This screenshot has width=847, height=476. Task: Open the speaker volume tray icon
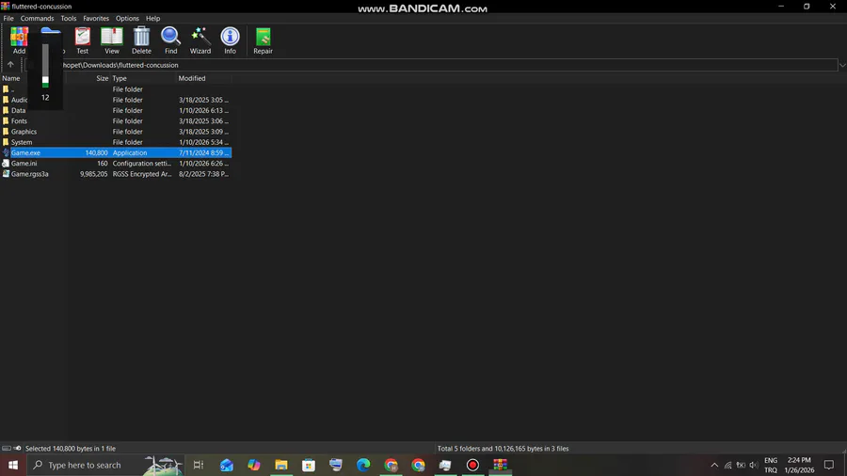pos(754,465)
